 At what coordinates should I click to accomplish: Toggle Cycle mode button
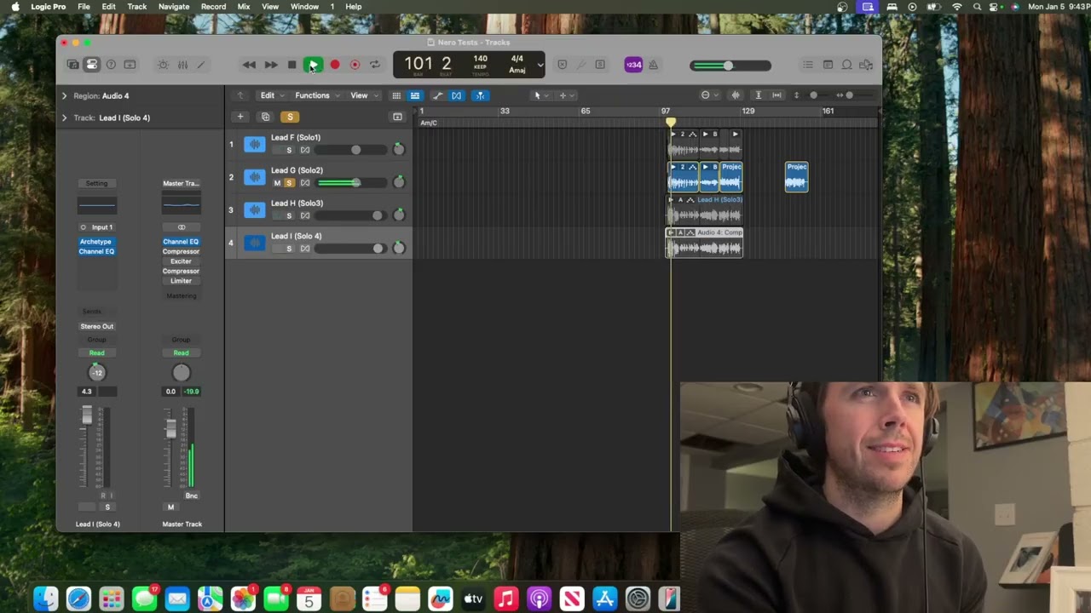(x=375, y=65)
